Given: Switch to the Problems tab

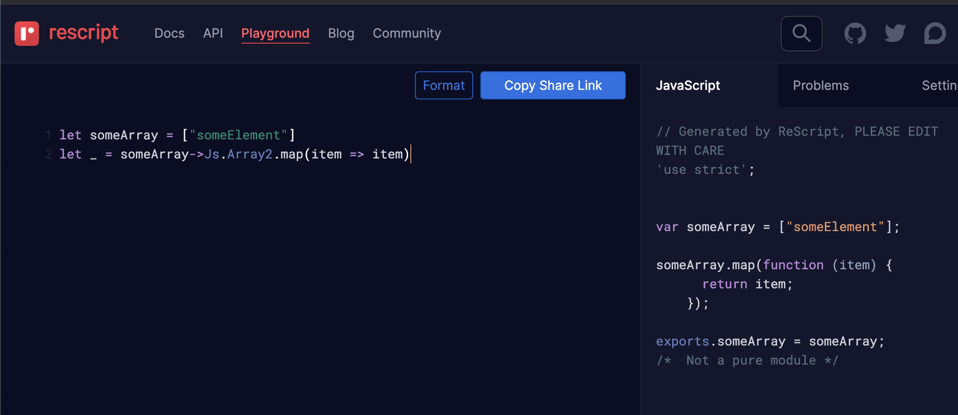Looking at the screenshot, I should pyautogui.click(x=821, y=85).
